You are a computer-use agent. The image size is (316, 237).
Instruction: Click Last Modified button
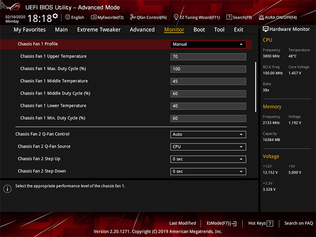[183, 223]
